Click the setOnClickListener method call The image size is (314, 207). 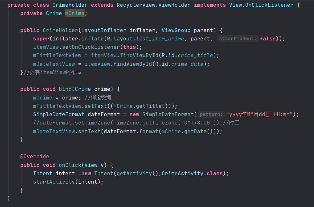click(91, 47)
